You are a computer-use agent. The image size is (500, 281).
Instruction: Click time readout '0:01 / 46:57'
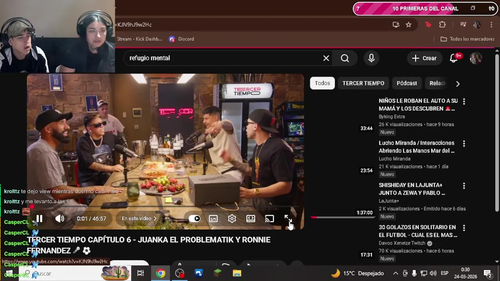tap(91, 219)
